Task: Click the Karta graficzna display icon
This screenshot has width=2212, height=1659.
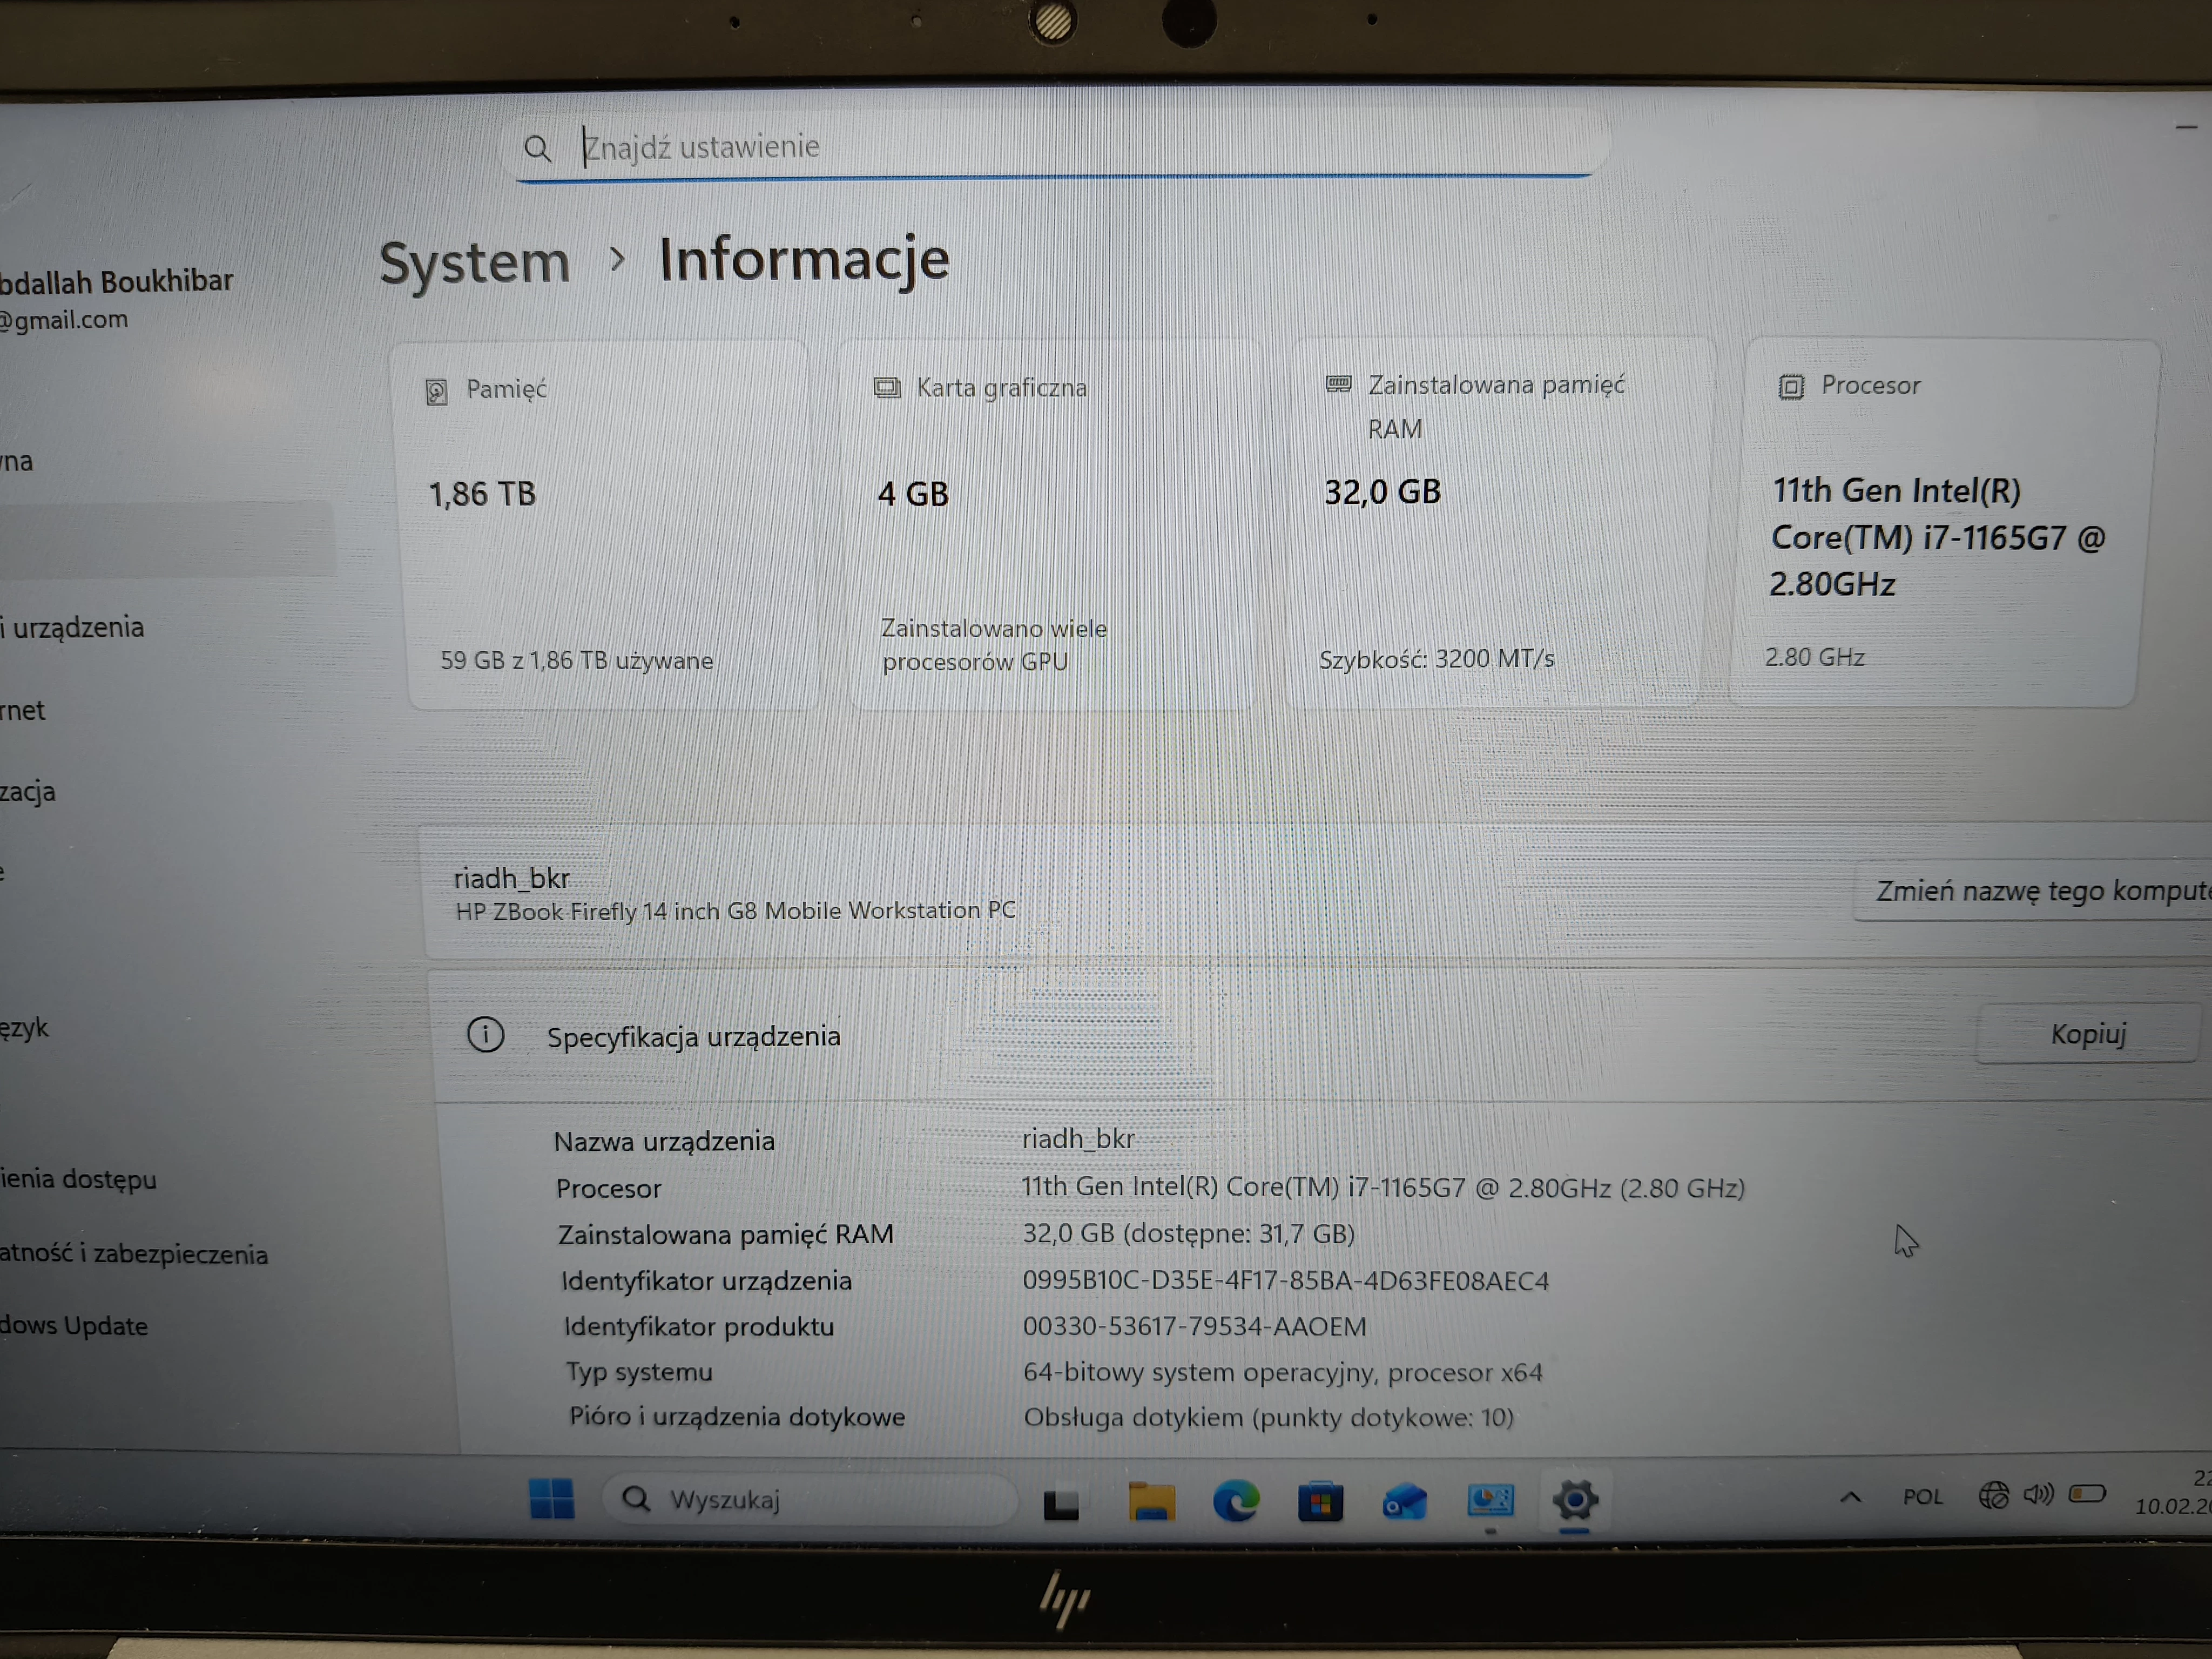Action: [x=888, y=387]
